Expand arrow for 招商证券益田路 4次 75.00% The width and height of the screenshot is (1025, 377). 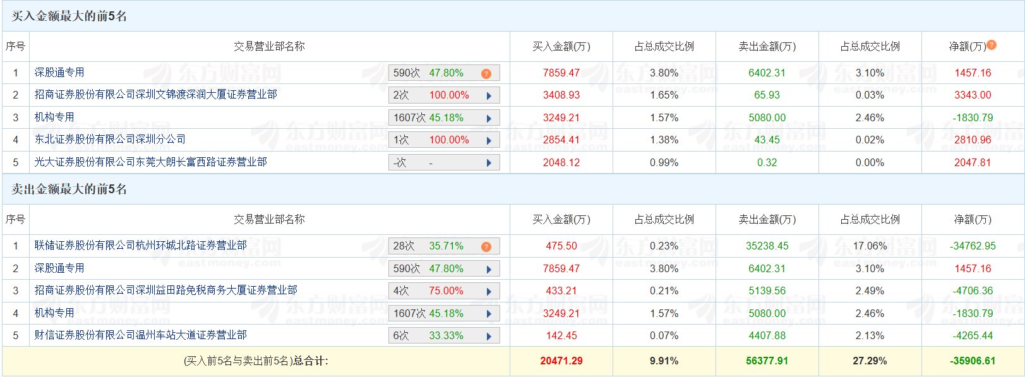(x=489, y=292)
